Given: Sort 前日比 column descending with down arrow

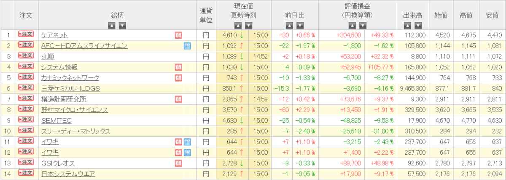Looking at the screenshot, I should click(300, 25).
